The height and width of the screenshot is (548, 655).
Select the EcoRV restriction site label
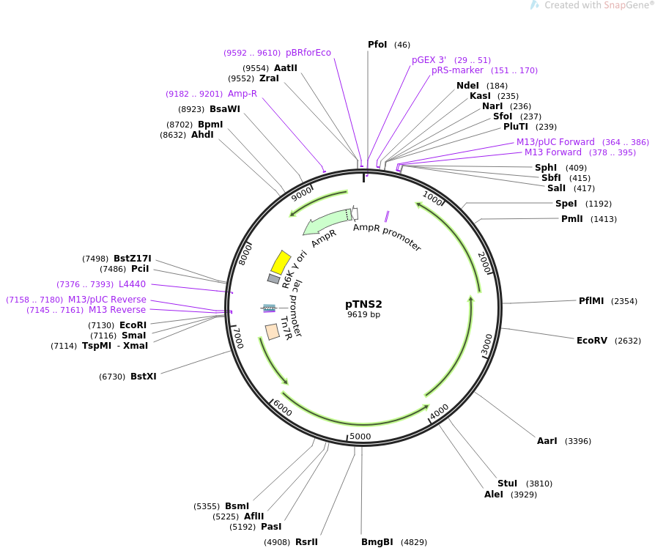click(592, 341)
